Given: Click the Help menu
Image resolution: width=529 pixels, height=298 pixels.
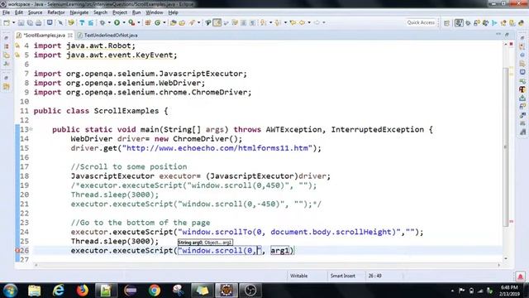Looking at the screenshot, I should (173, 12).
